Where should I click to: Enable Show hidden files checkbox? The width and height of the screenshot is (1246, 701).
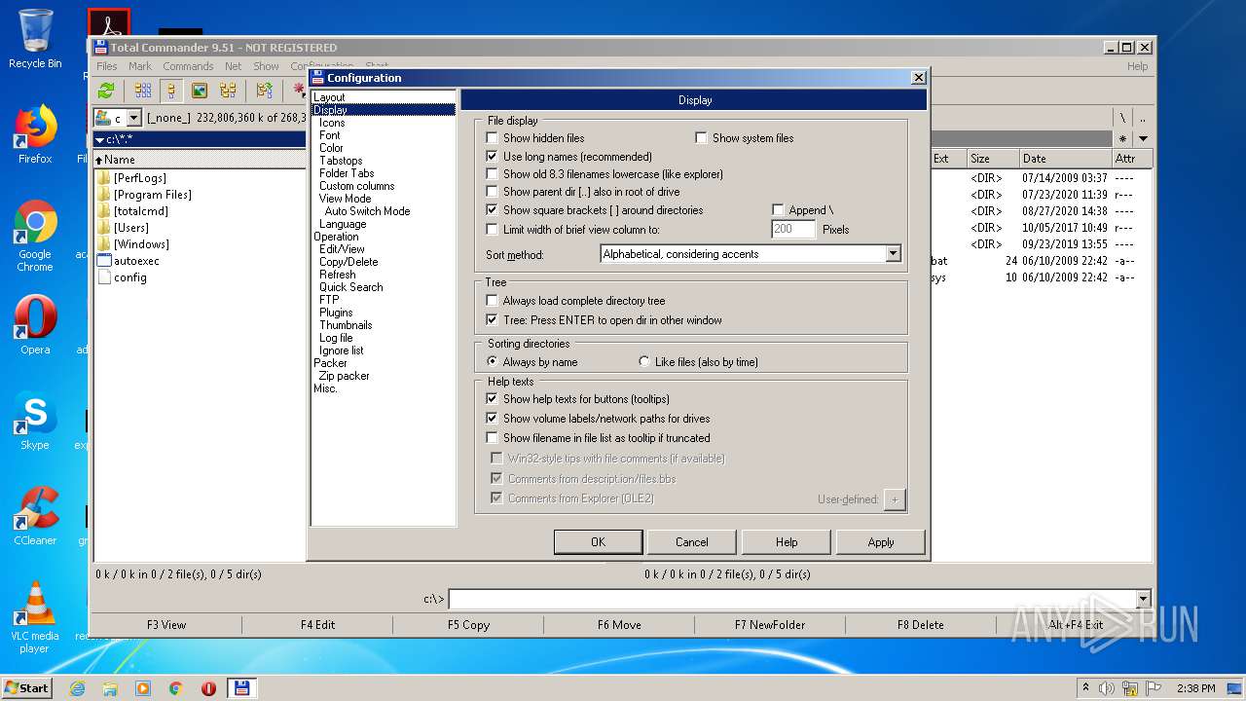[x=492, y=138]
